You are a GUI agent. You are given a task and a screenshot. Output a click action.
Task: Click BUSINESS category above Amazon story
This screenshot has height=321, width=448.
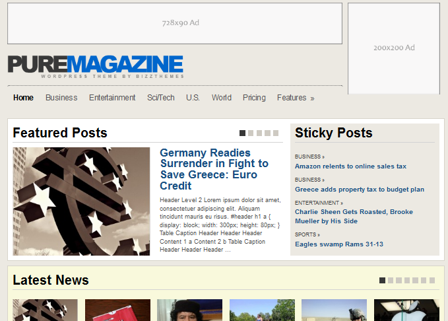[309, 157]
